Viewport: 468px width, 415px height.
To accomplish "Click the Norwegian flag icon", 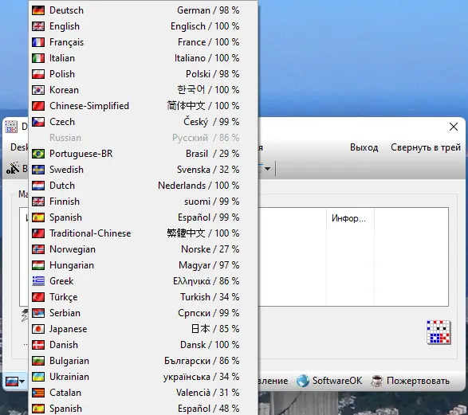I will [38, 249].
